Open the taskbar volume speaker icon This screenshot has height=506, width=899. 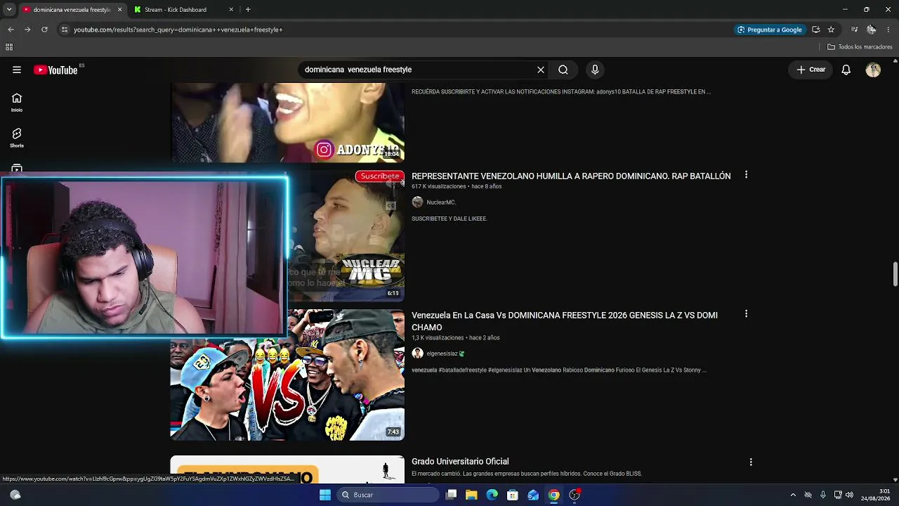[849, 495]
